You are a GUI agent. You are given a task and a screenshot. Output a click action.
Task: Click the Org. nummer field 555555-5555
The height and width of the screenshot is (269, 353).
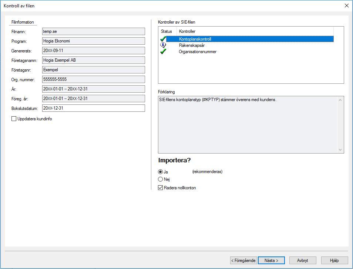point(94,79)
